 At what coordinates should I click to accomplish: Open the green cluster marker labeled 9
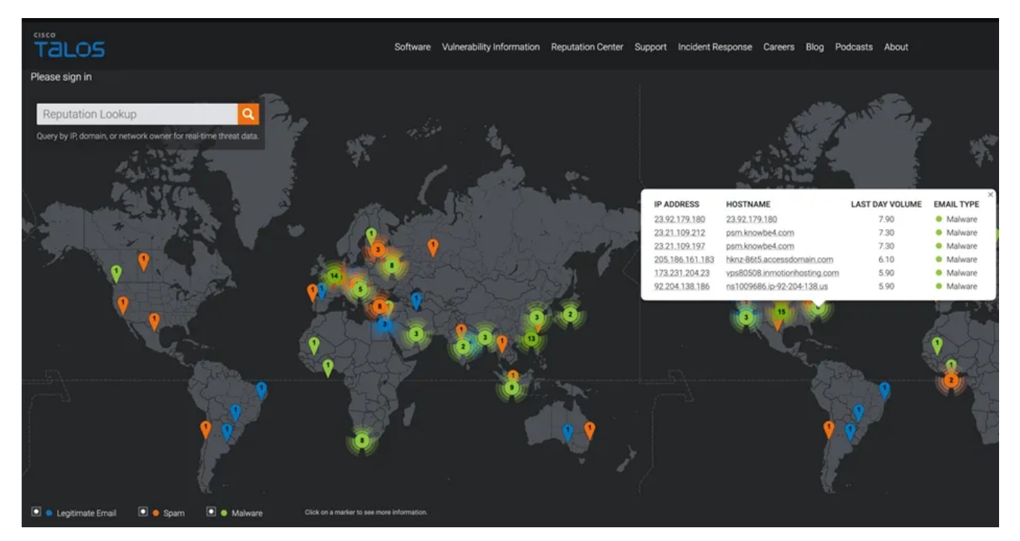(x=512, y=389)
